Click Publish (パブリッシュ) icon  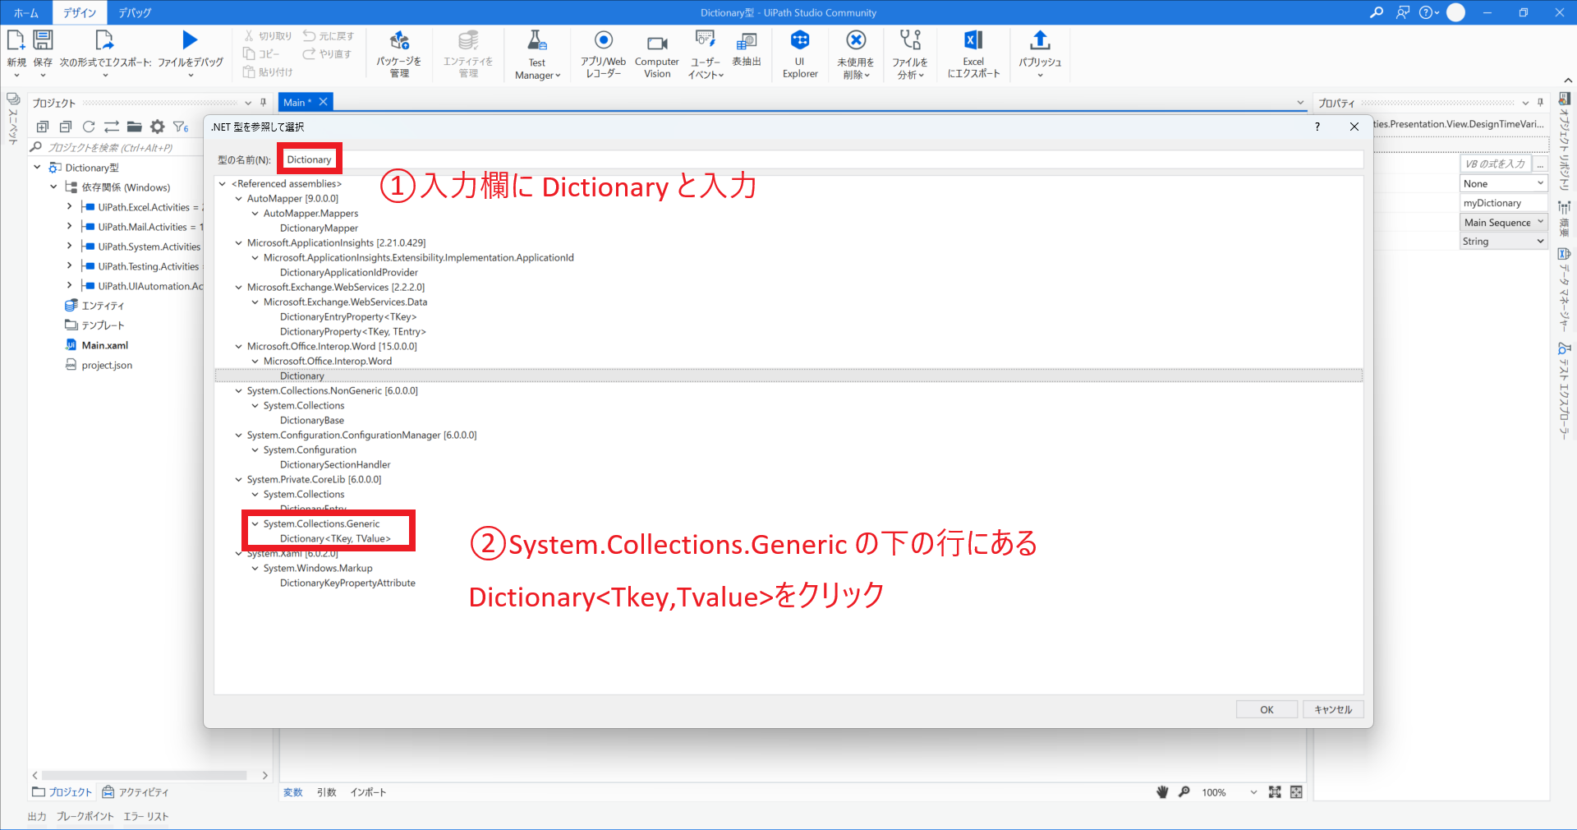point(1040,40)
